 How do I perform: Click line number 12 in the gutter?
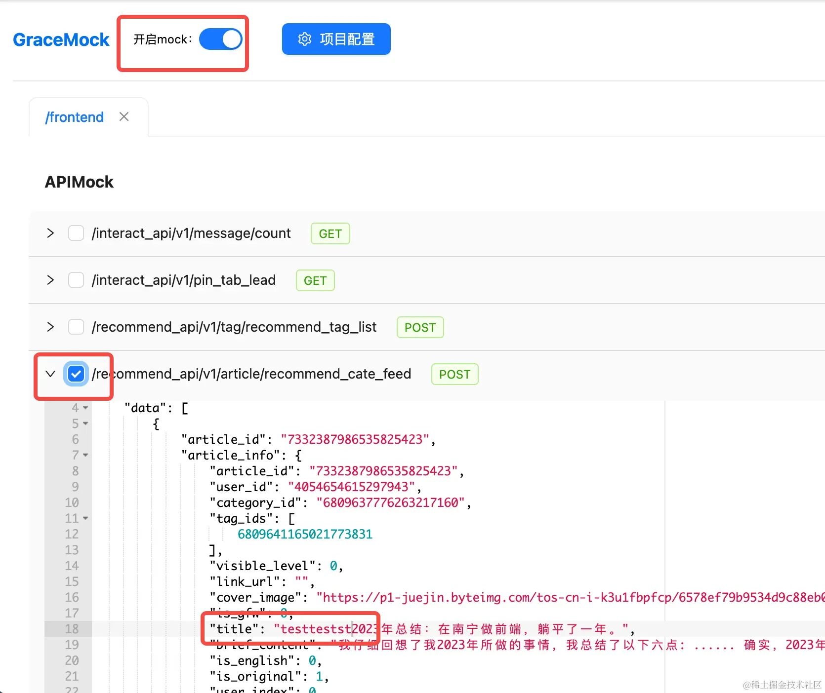click(72, 534)
